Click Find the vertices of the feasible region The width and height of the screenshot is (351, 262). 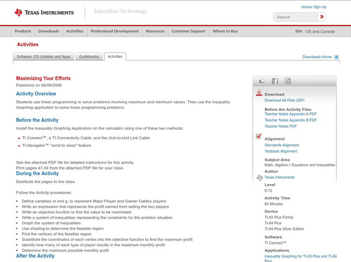coord(57,234)
